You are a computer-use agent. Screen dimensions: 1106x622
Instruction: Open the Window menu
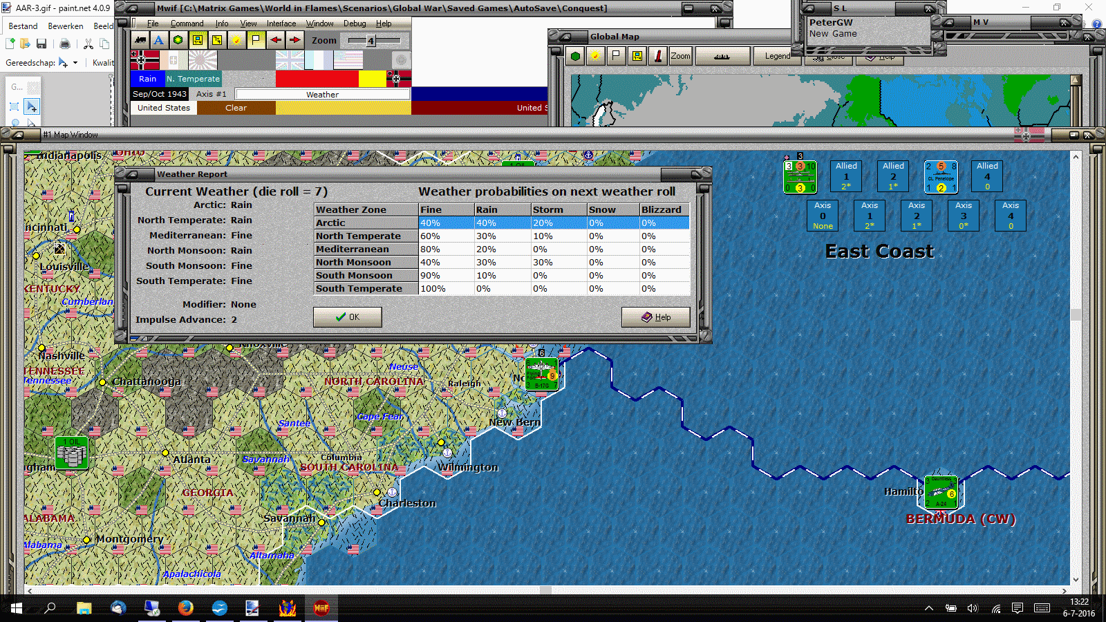point(319,23)
